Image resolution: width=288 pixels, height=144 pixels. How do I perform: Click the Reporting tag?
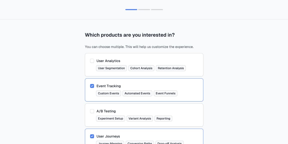tap(163, 118)
